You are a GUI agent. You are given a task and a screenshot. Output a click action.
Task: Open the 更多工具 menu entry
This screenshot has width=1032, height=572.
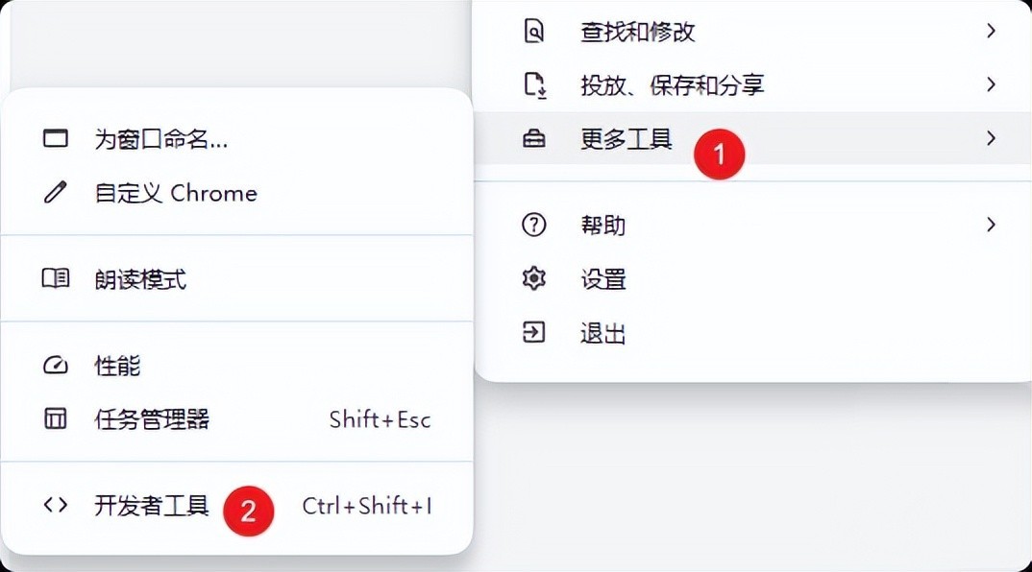click(627, 139)
